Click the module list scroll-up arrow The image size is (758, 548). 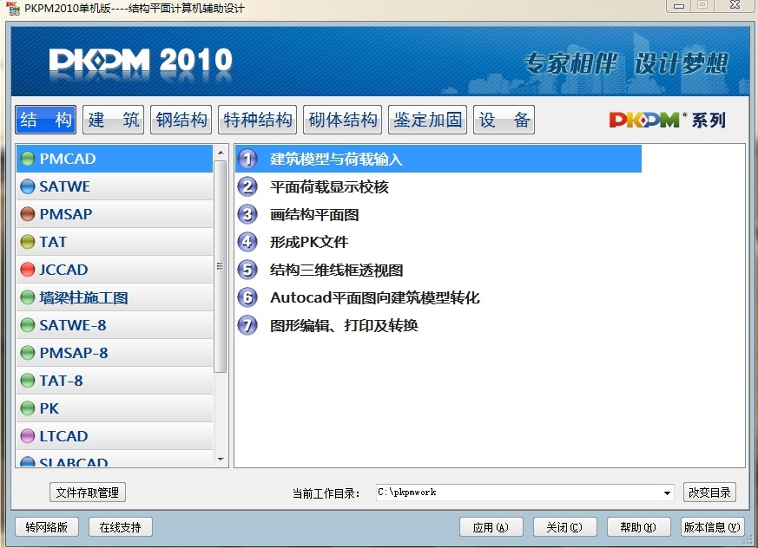[x=221, y=153]
